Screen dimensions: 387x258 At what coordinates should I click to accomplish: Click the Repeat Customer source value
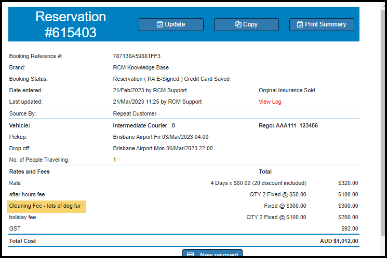(x=135, y=113)
